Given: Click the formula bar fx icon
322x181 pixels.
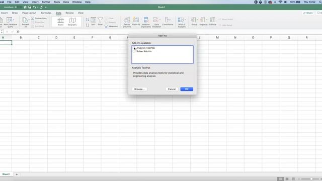Looking at the screenshot, I should click(x=18, y=32).
